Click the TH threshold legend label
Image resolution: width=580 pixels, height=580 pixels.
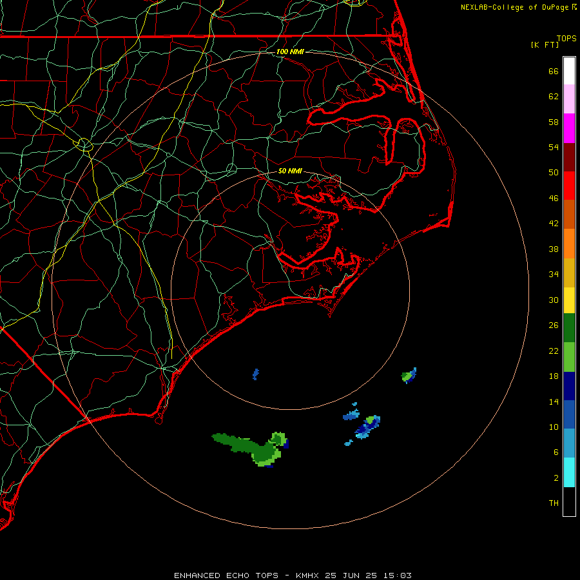pos(554,503)
